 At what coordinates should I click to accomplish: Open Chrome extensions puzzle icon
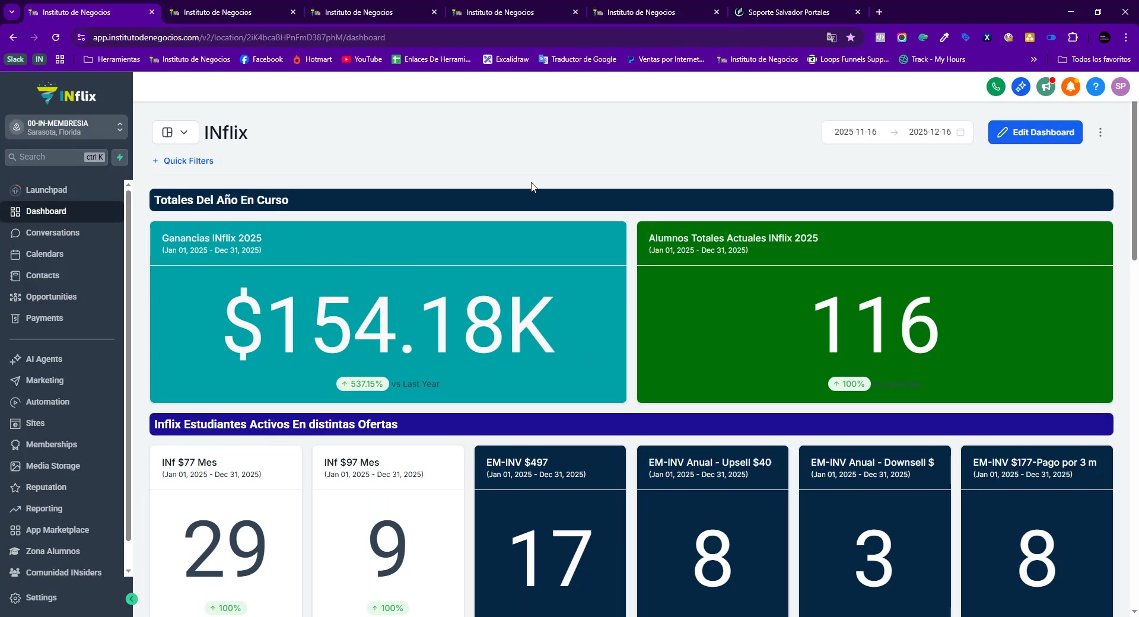(x=1073, y=37)
